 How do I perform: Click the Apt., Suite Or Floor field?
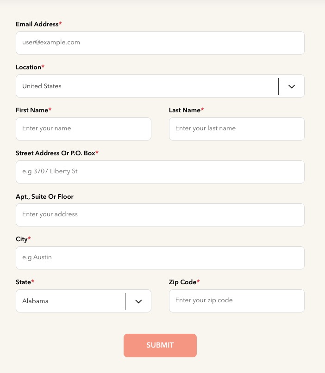[x=160, y=215]
